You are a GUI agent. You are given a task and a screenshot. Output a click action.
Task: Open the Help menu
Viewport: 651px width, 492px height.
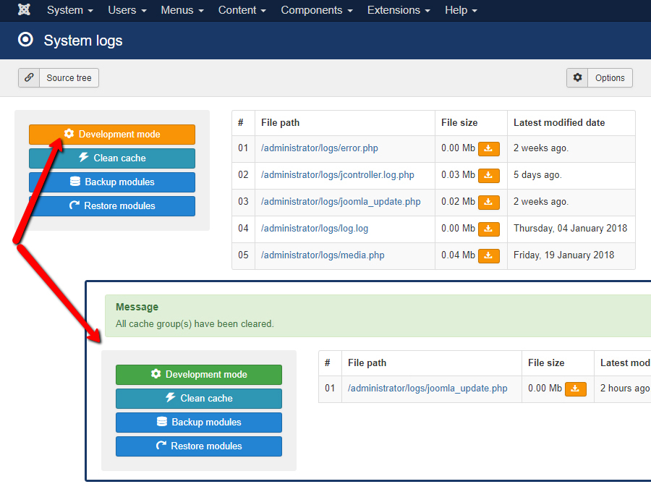[461, 10]
